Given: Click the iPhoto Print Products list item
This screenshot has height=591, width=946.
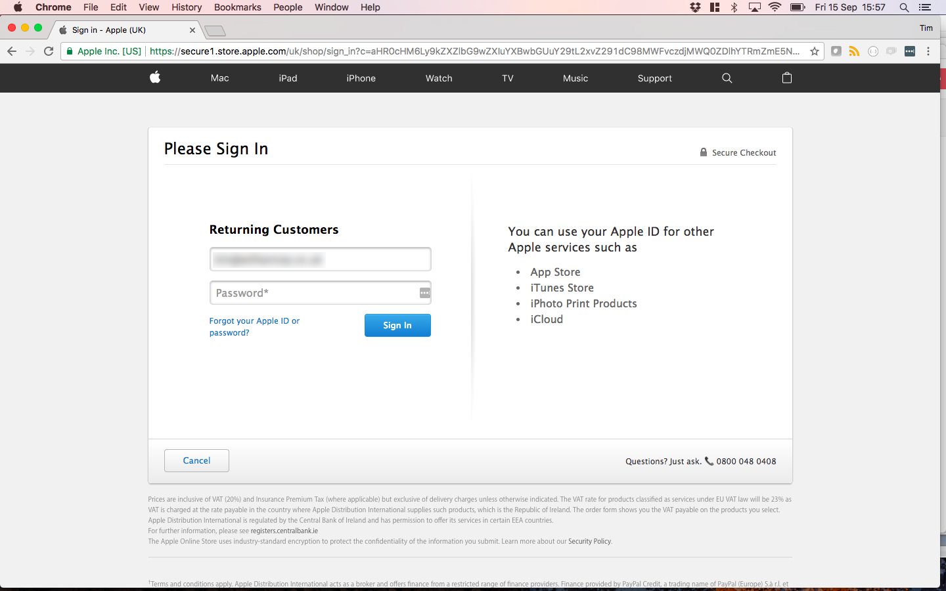Looking at the screenshot, I should [x=583, y=303].
